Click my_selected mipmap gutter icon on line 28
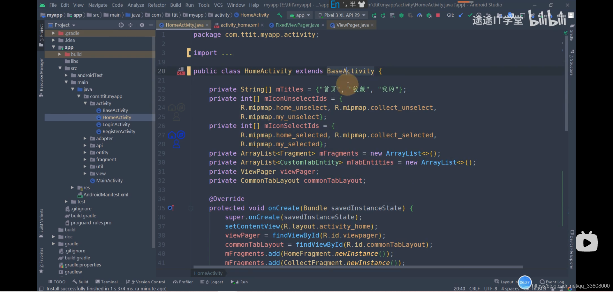613x292 pixels. [176, 144]
